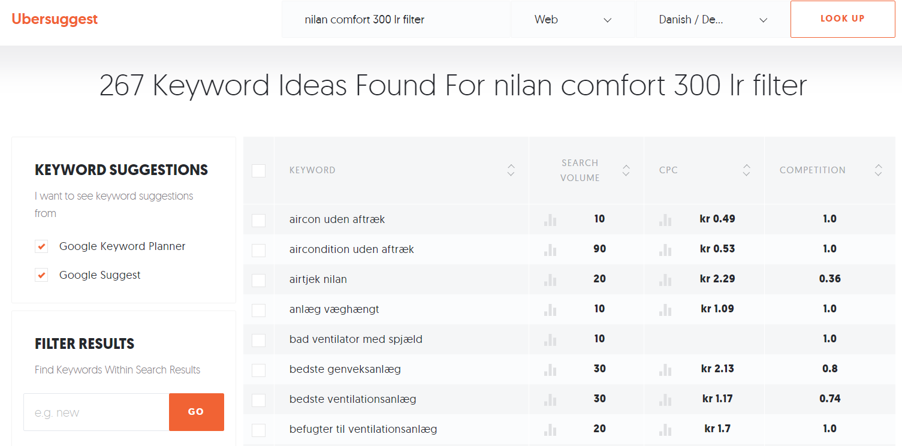Click the search volume bar chart icon for aircon uden aftræk

pos(550,219)
